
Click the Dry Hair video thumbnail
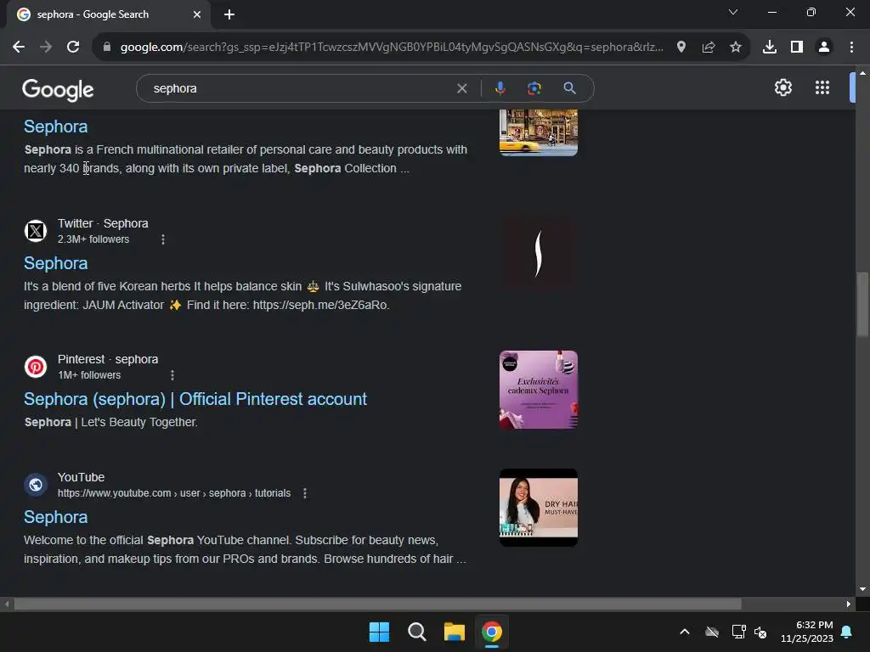click(538, 508)
